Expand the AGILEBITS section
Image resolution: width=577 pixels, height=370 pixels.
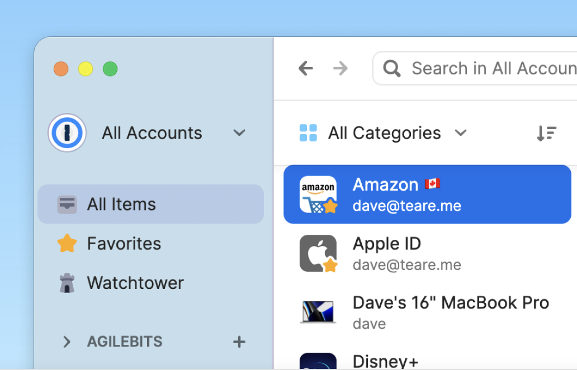(x=67, y=341)
